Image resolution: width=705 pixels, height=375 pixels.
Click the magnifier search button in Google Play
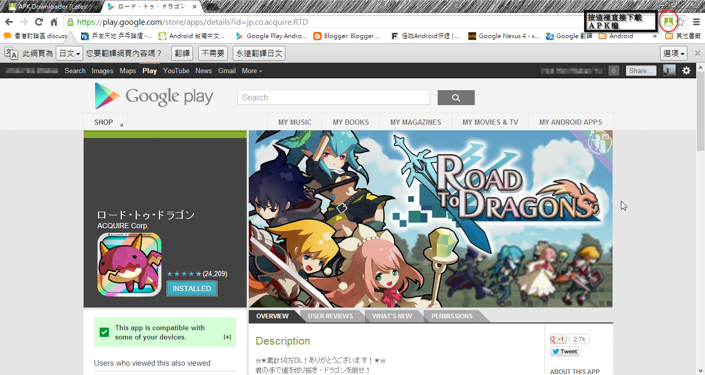[456, 97]
